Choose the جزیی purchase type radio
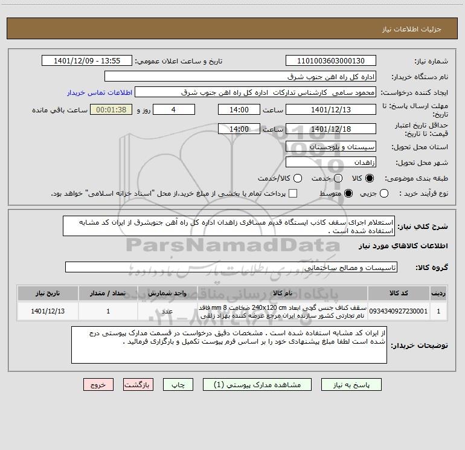465x450 pixels. 384,193
